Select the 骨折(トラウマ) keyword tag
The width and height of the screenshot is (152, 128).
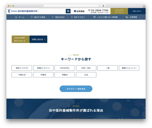click(x=22, y=68)
